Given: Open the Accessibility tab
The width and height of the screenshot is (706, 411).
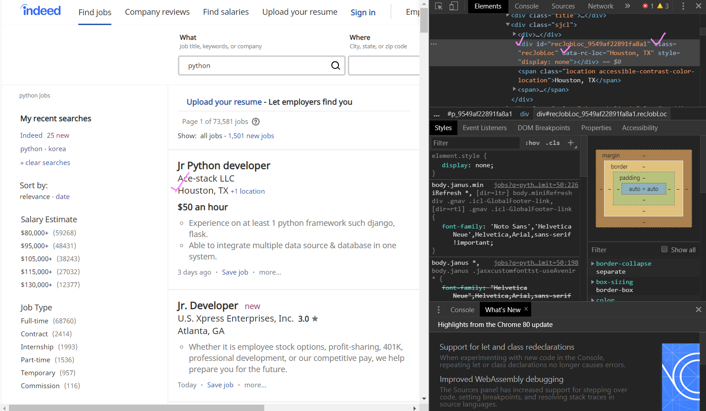Looking at the screenshot, I should tap(640, 128).
